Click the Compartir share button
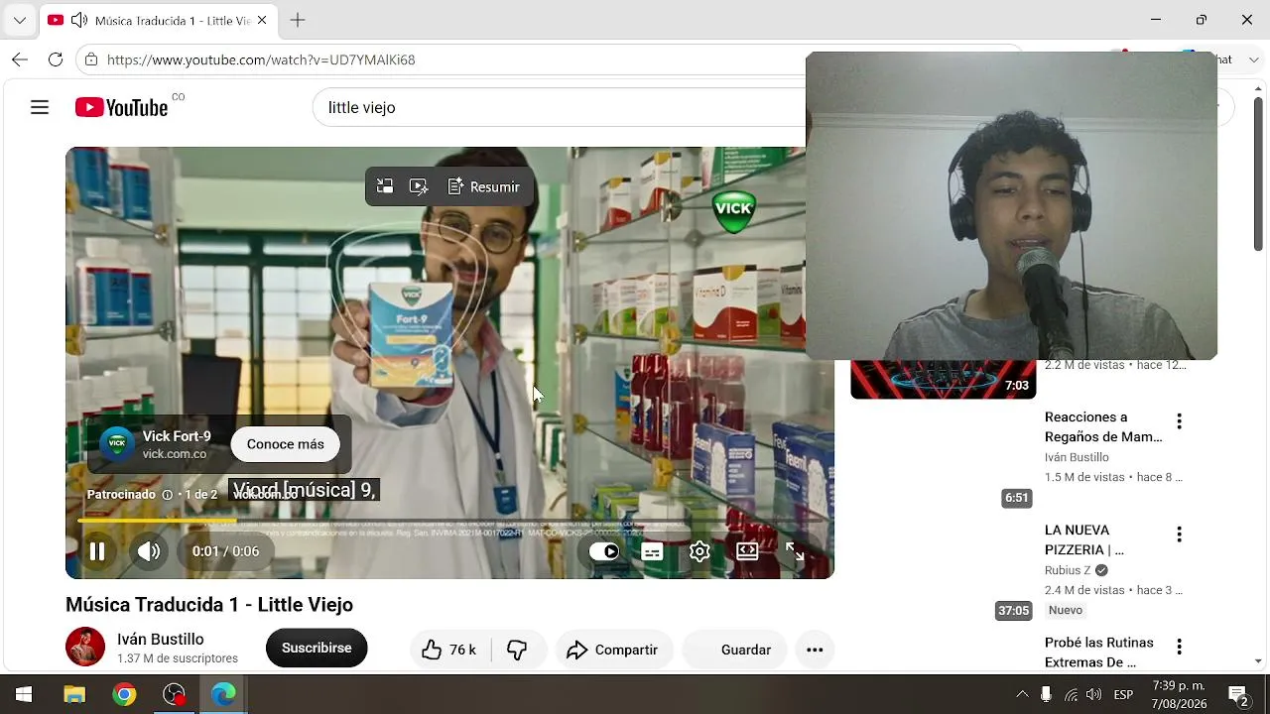The width and height of the screenshot is (1270, 714). 613,650
